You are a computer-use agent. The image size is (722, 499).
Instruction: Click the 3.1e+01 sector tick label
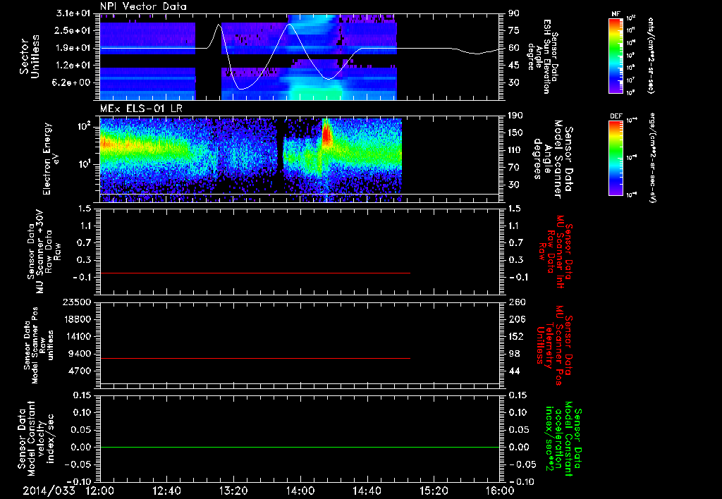pos(75,13)
